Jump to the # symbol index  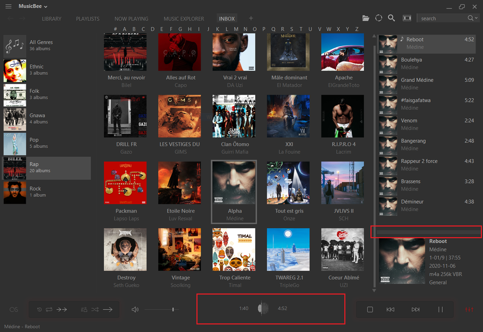(x=115, y=29)
